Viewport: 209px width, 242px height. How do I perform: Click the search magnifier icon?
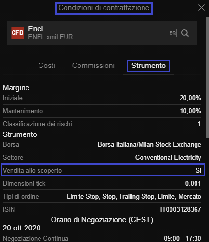tap(185, 33)
